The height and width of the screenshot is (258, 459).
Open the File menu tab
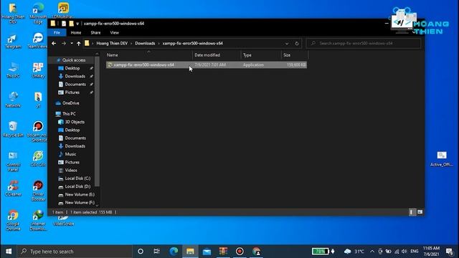click(57, 32)
